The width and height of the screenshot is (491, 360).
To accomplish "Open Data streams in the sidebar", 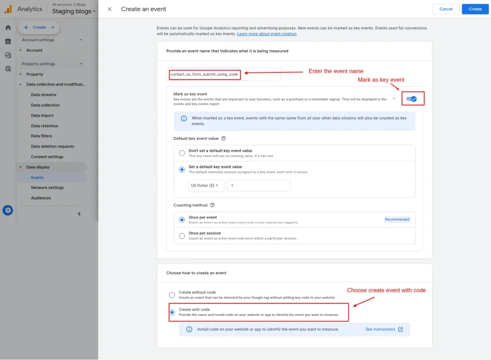I will [x=44, y=95].
